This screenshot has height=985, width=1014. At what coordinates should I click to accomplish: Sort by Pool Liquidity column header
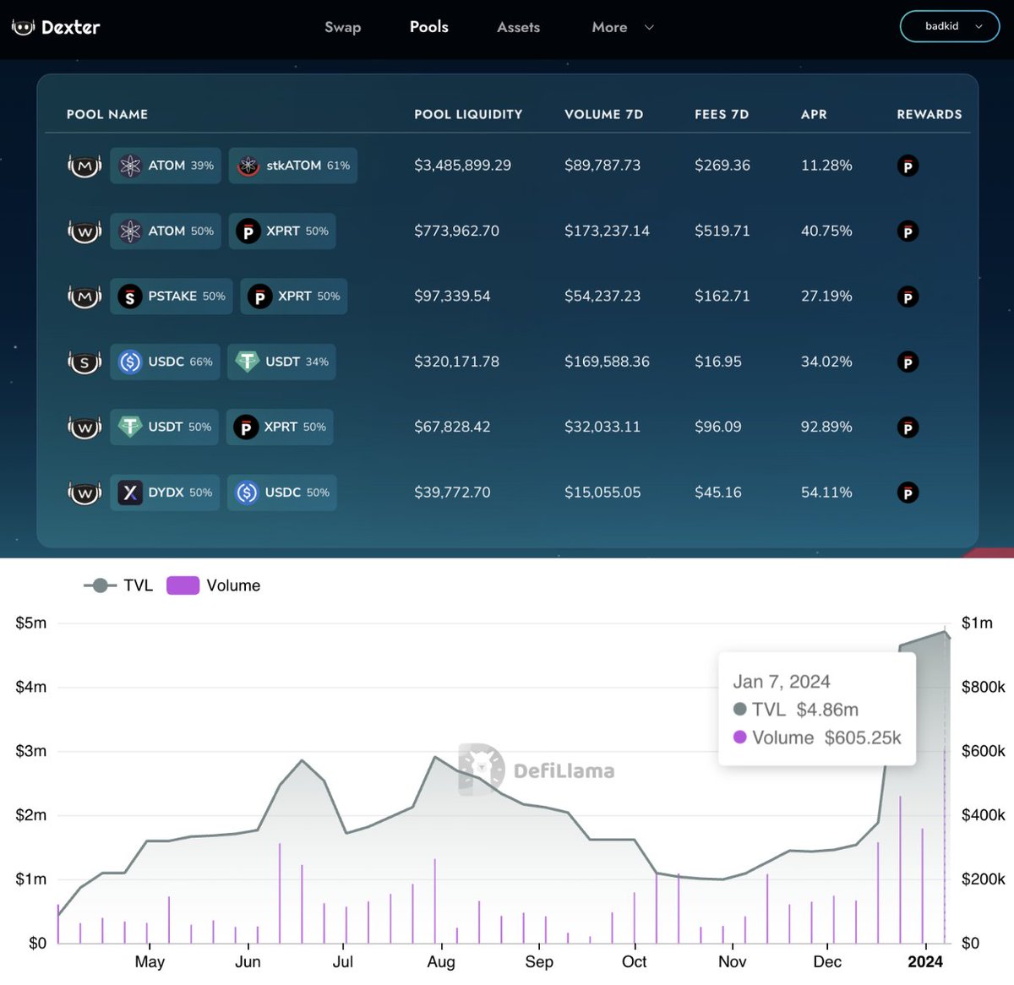tap(468, 114)
